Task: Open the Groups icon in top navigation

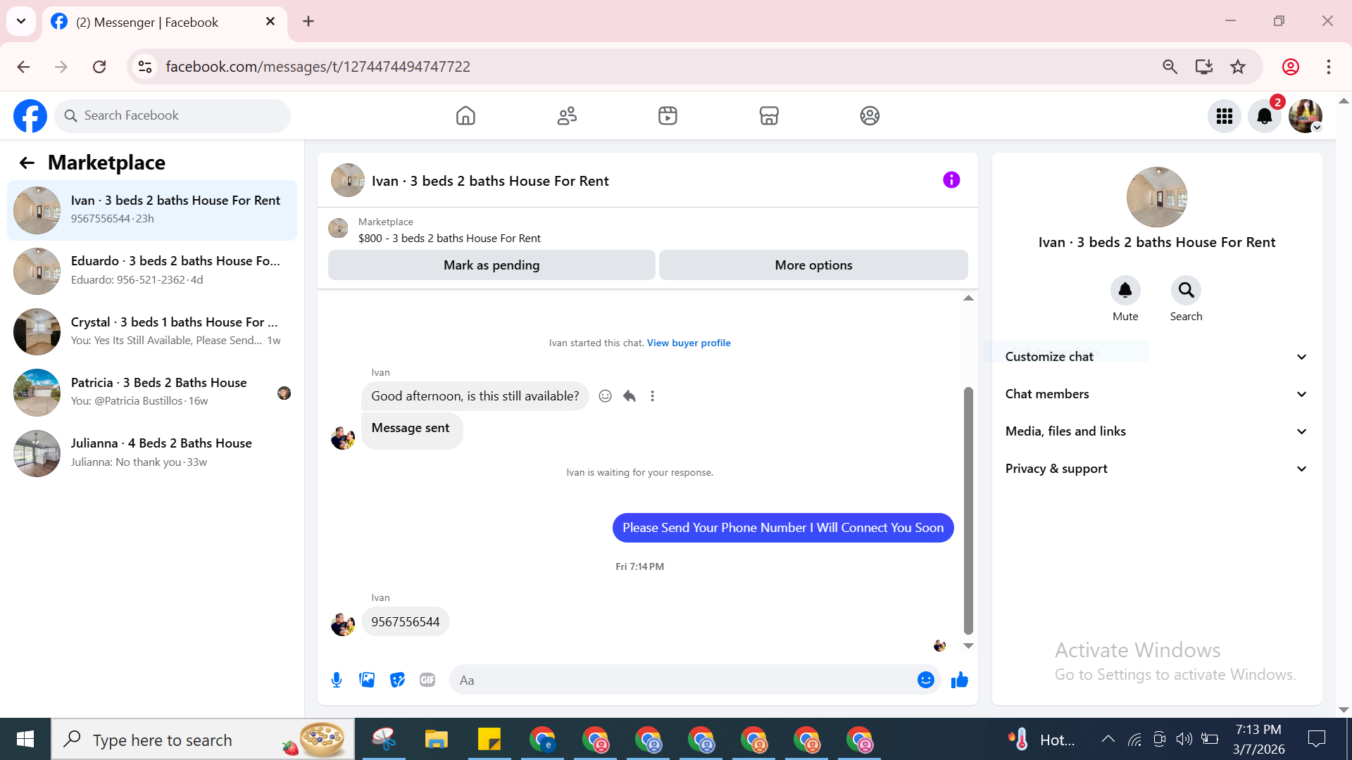Action: (x=870, y=115)
